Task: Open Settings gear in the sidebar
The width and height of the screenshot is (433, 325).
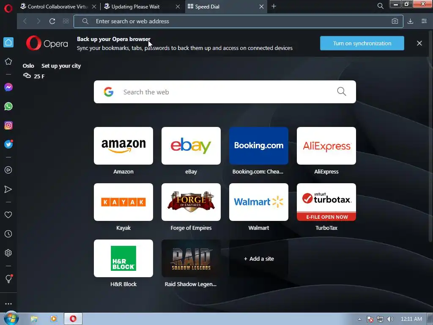Action: 8,253
